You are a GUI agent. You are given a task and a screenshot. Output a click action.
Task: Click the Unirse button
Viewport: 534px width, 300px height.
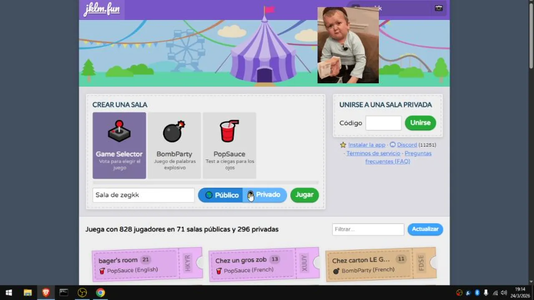tap(420, 123)
